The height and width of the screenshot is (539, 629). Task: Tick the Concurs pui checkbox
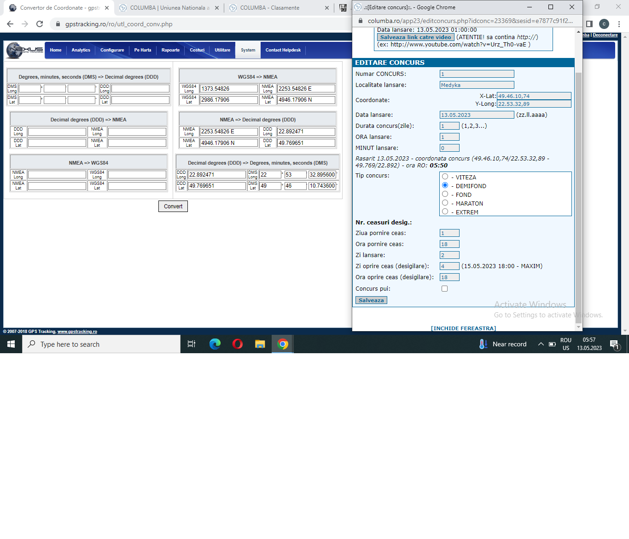point(444,289)
